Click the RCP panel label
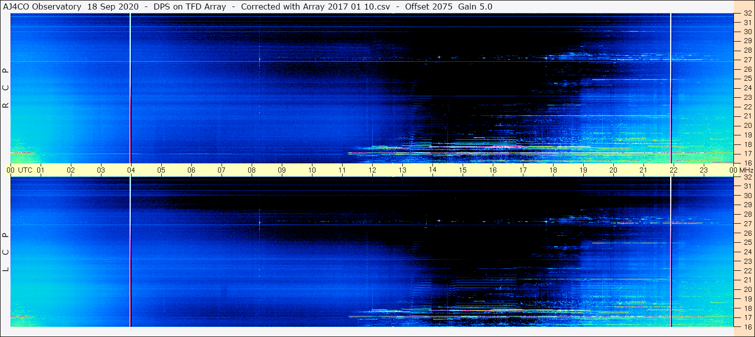This screenshot has width=755, height=337. pos(6,88)
